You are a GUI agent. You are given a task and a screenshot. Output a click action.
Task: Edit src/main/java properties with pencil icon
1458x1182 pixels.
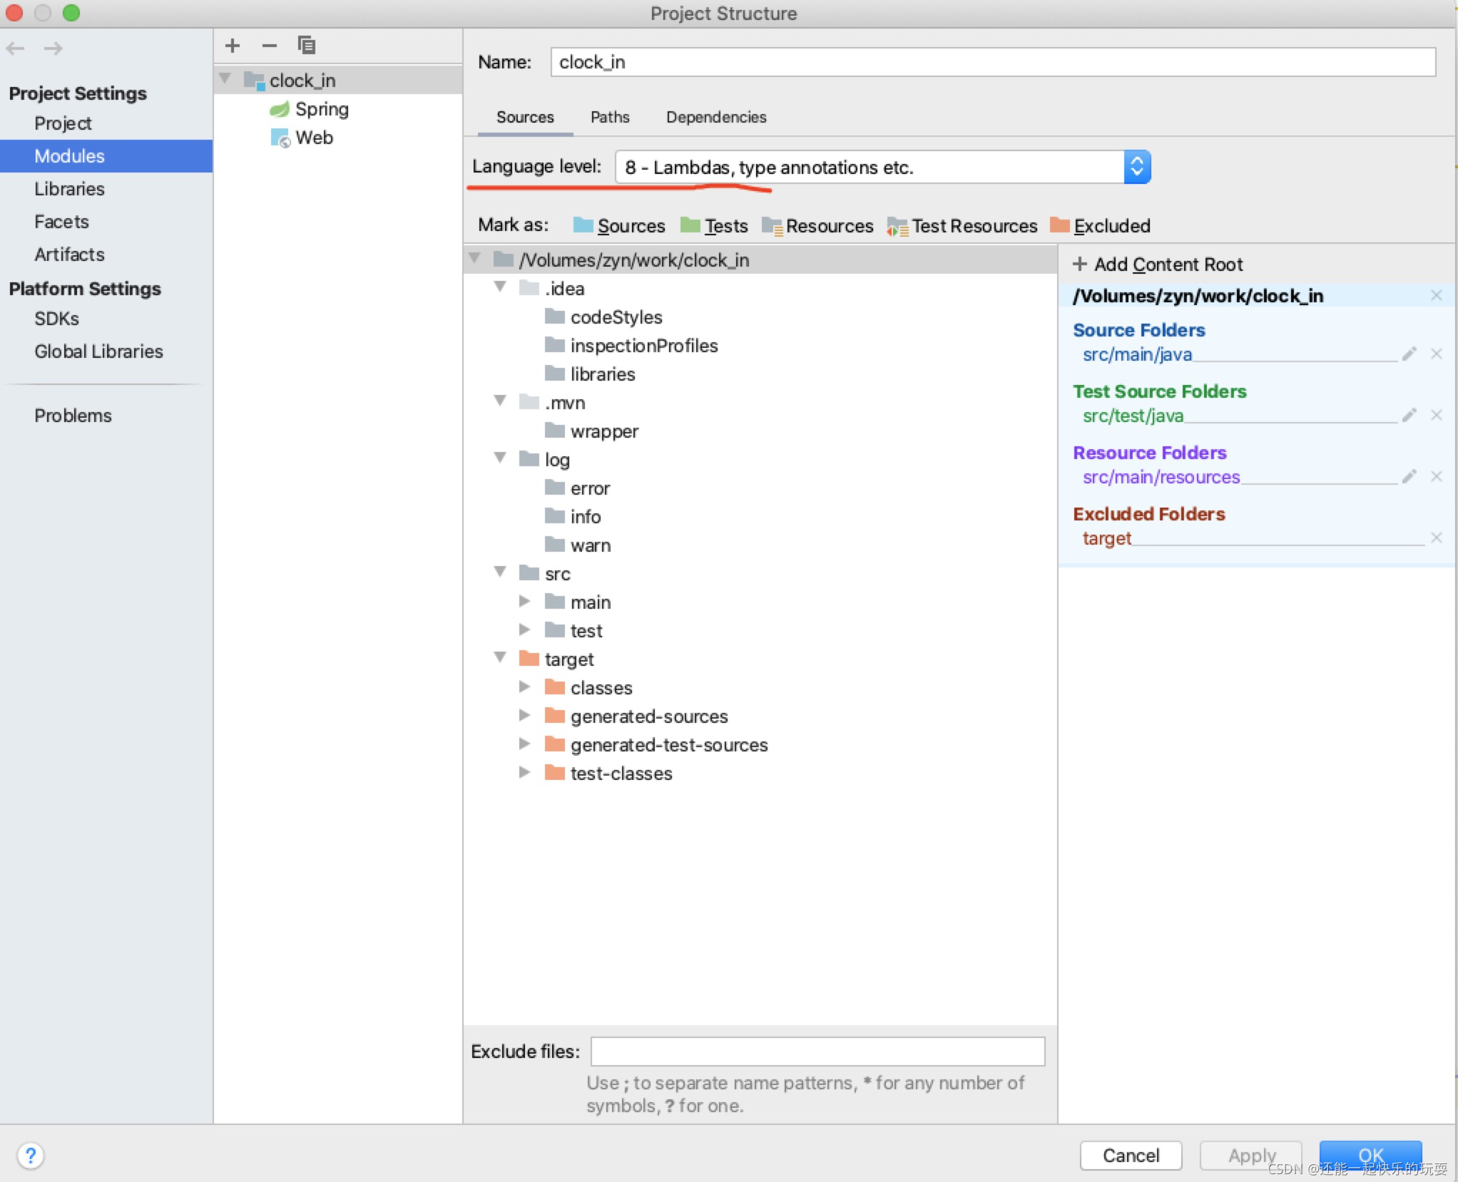pos(1409,354)
